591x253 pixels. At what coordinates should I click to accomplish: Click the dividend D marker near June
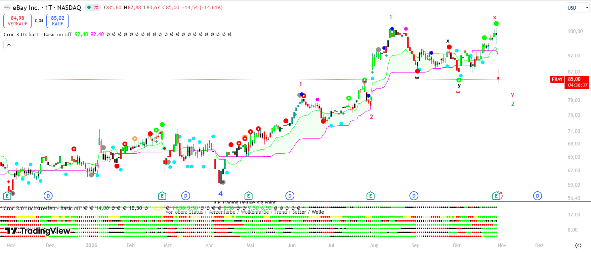[290, 196]
